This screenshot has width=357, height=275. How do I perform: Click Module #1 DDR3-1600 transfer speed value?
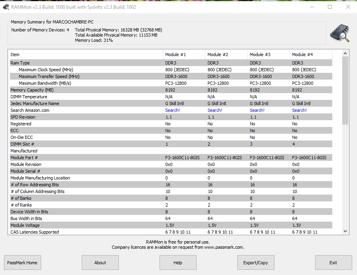coord(176,76)
